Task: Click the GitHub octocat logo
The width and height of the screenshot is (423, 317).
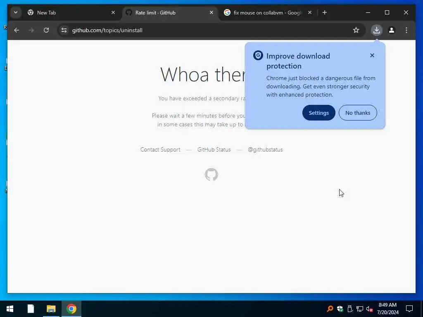Action: click(x=211, y=175)
